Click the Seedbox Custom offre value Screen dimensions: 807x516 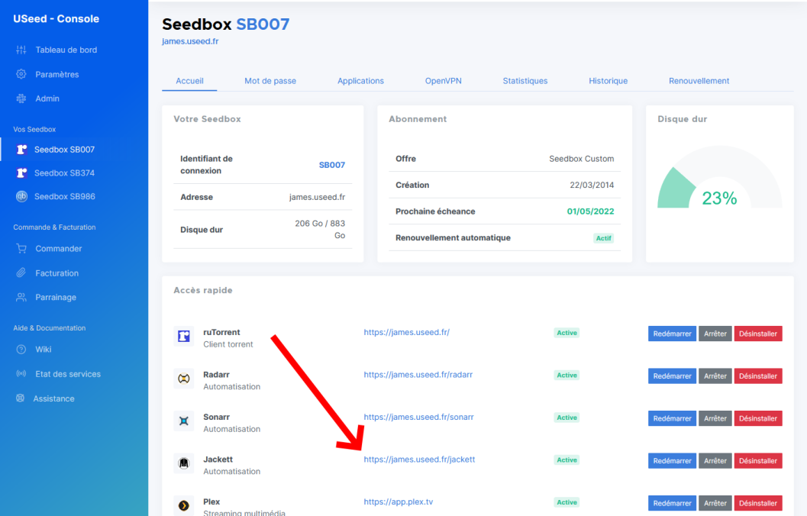click(582, 159)
